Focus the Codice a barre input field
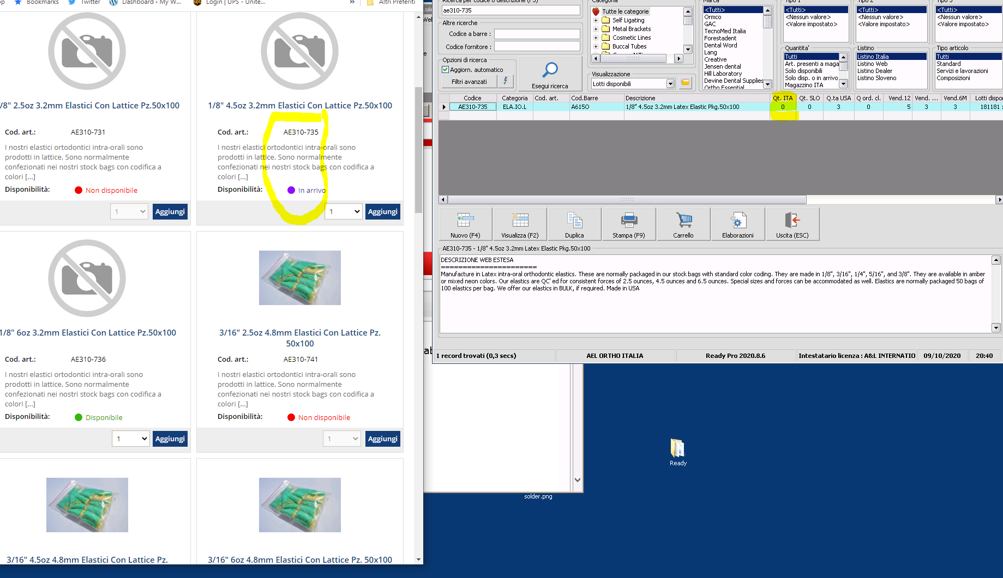Viewport: 1003px width, 578px height. 537,34
